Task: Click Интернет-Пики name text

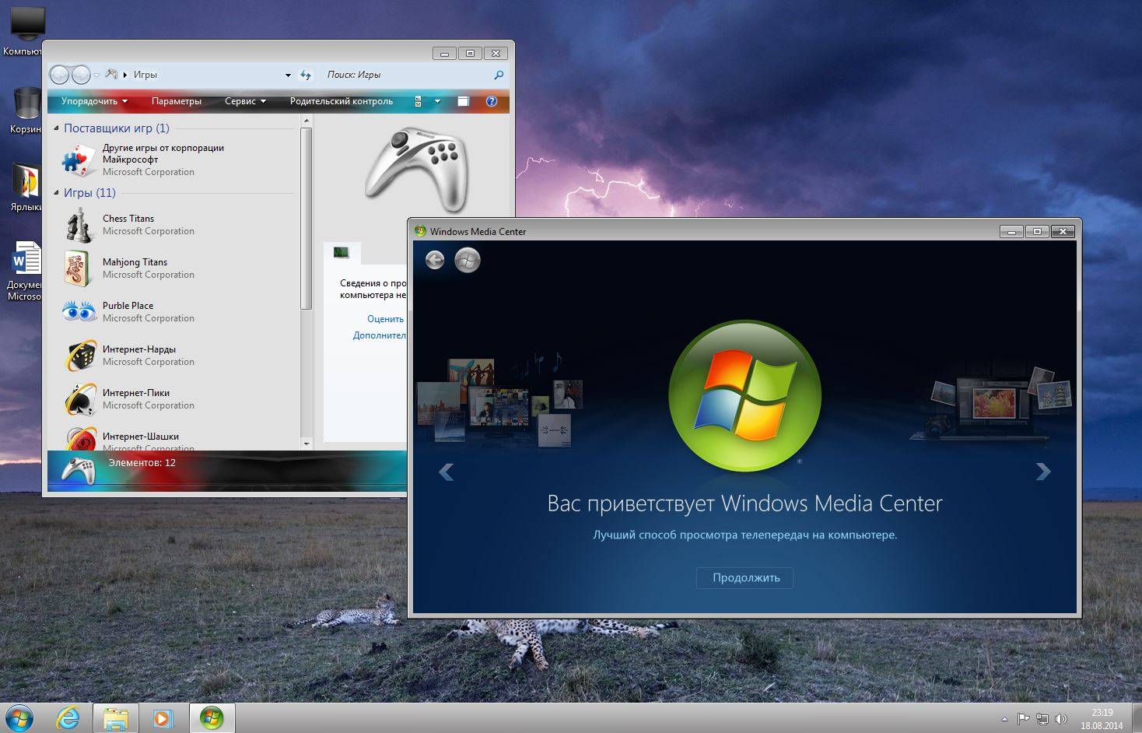Action: click(x=136, y=393)
